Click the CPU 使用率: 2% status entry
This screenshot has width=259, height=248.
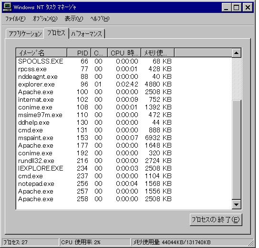click(95, 242)
